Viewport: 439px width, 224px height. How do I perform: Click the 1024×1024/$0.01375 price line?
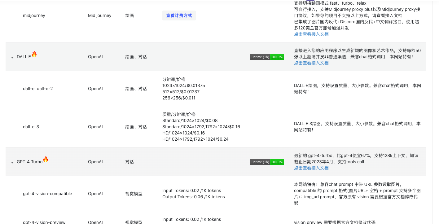pyautogui.click(x=184, y=86)
